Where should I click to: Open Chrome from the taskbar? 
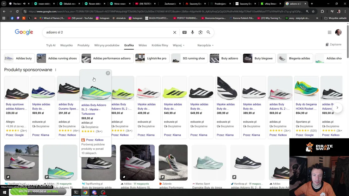click(x=85, y=192)
